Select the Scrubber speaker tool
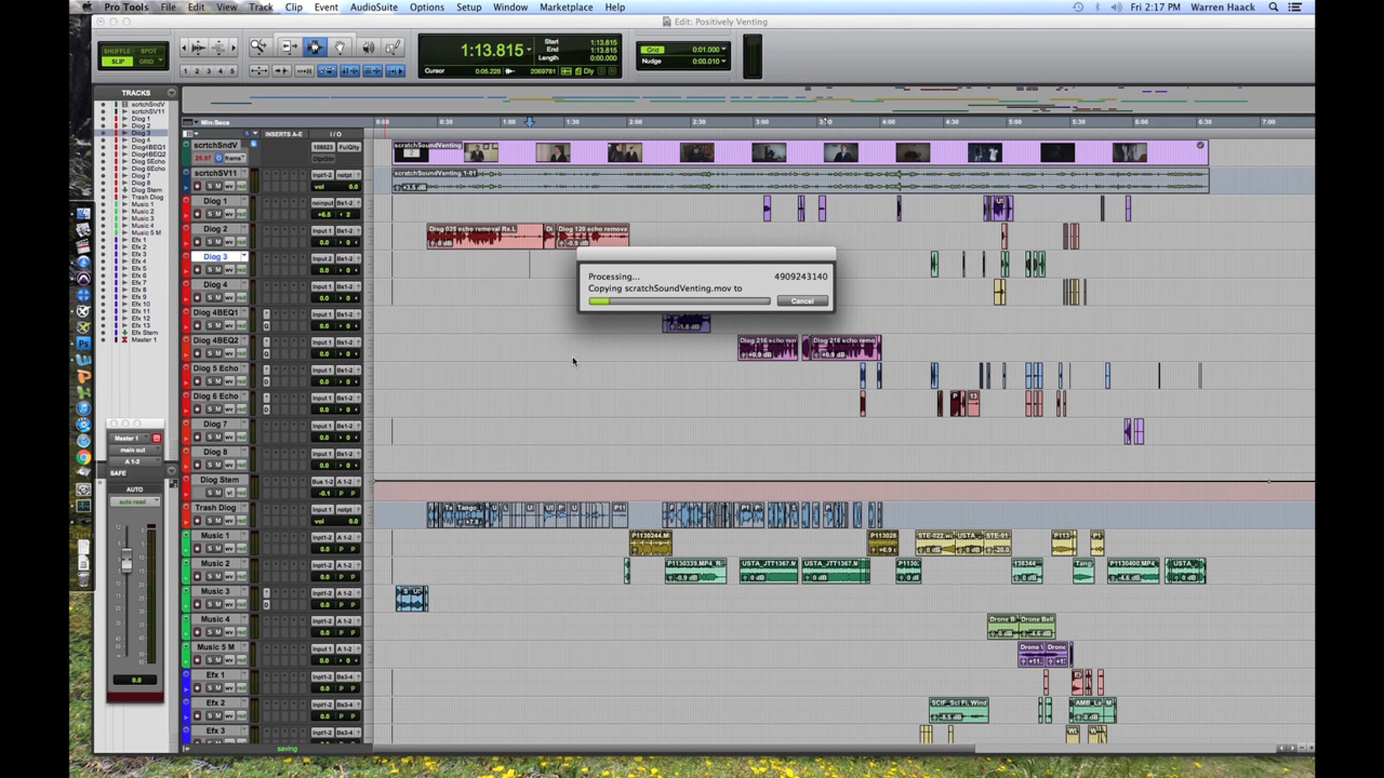The image size is (1384, 778). pos(368,47)
